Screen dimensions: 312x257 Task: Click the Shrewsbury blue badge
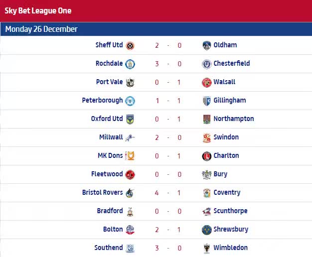[x=206, y=230]
